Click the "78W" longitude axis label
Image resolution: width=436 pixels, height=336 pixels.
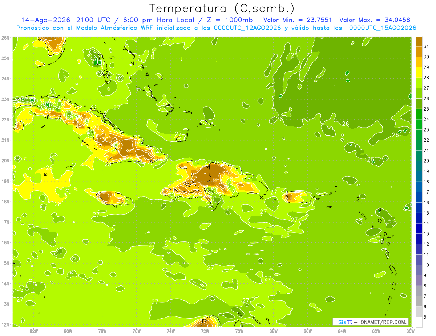tap(102, 331)
